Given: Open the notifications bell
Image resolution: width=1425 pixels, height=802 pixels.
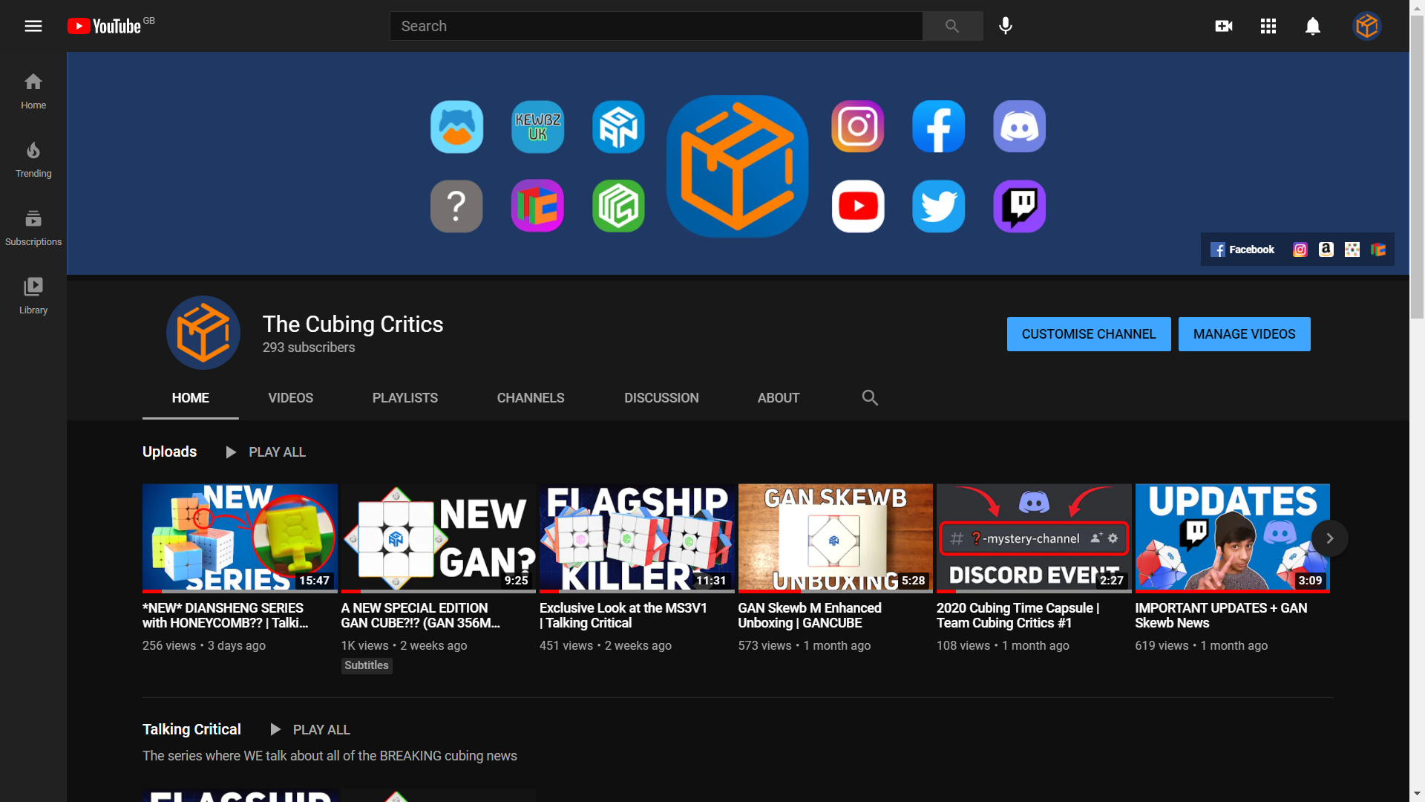Looking at the screenshot, I should (x=1313, y=26).
